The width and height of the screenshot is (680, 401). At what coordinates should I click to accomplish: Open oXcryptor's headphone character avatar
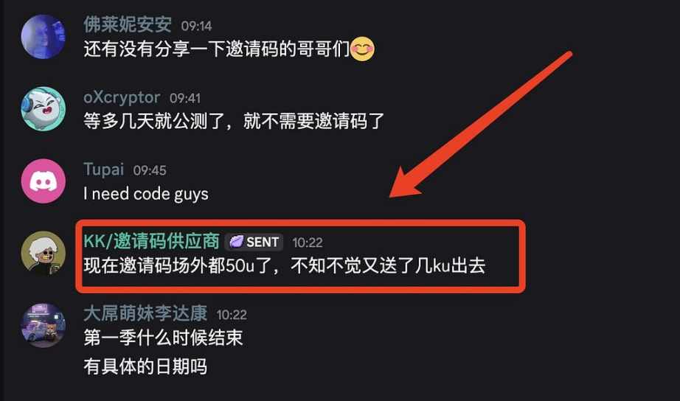tap(44, 109)
